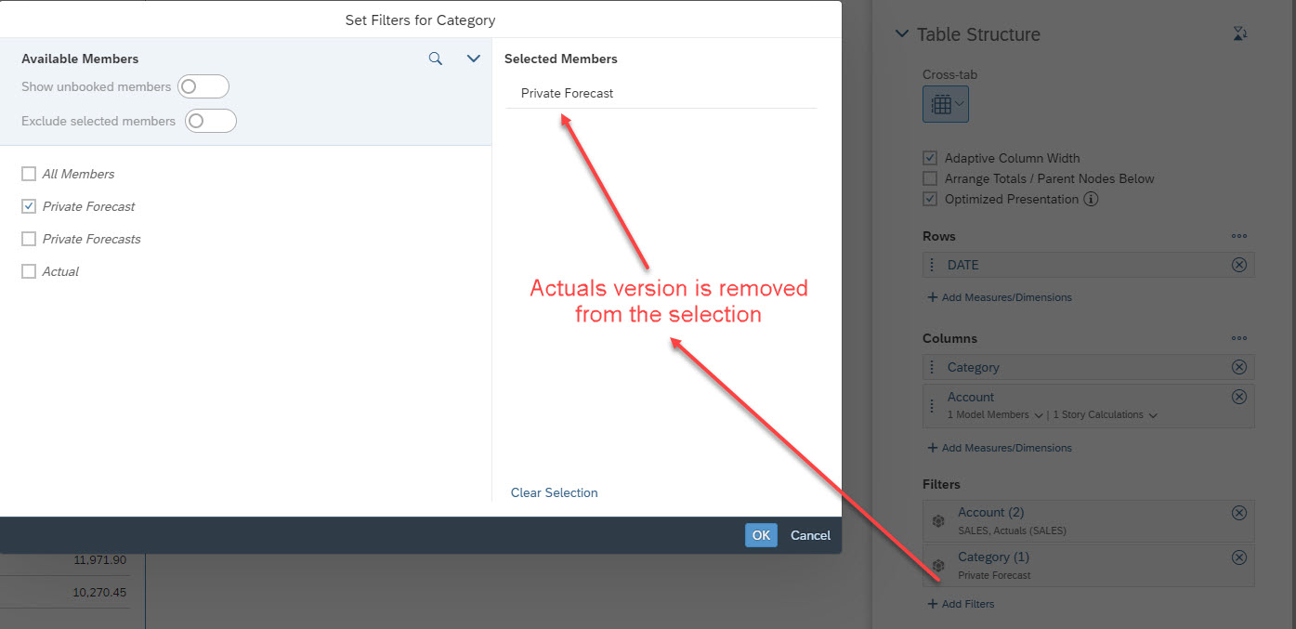1296x629 pixels.
Task: Grab the DATE row drag handle
Action: [932, 265]
